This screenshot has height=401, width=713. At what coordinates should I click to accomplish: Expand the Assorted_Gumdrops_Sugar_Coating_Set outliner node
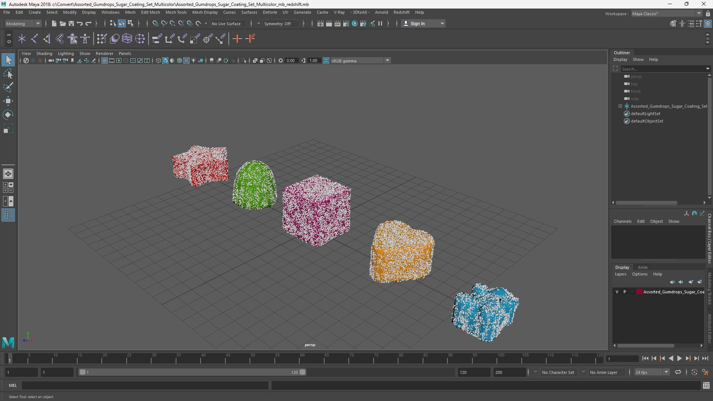click(620, 106)
